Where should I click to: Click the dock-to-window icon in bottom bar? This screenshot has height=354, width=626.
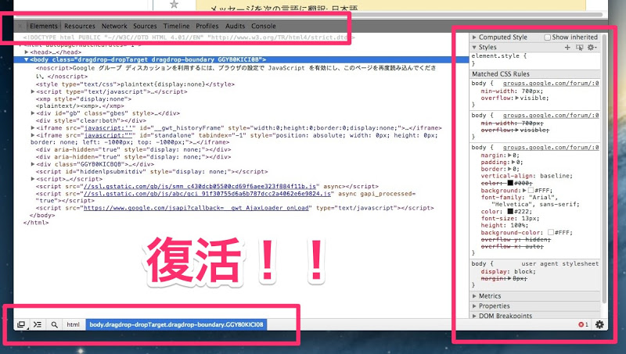pos(21,324)
